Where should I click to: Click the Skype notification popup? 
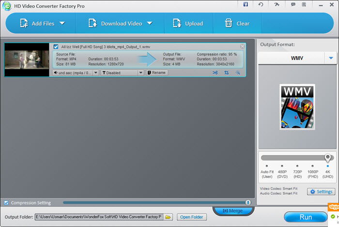pos(334,215)
